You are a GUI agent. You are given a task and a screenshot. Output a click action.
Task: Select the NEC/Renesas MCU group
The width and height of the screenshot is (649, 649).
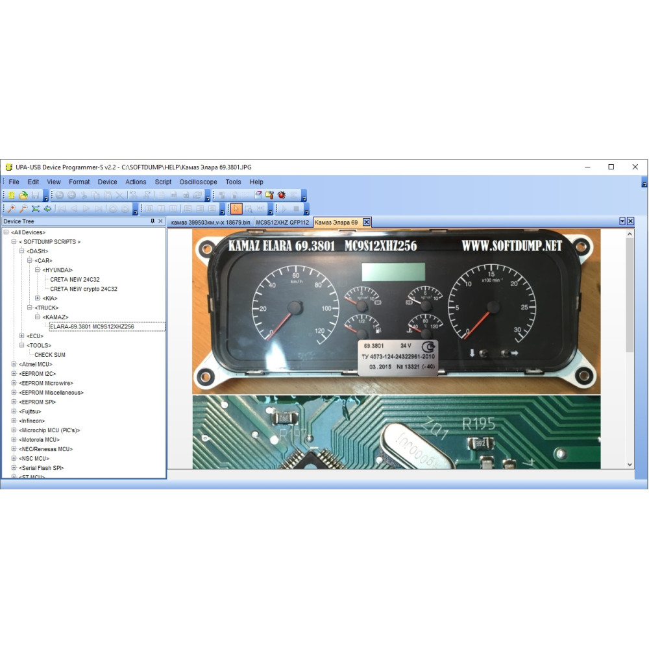(45, 449)
